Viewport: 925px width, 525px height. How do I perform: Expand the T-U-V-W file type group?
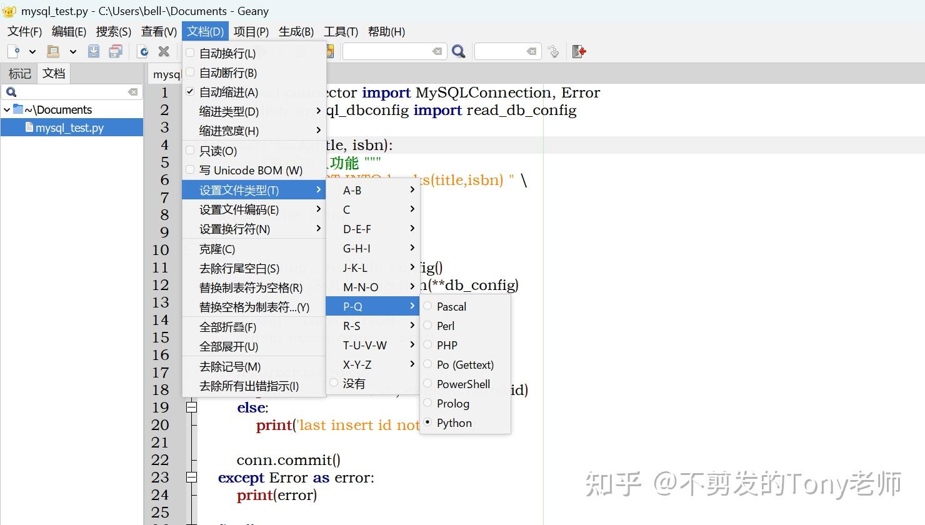[x=372, y=345]
